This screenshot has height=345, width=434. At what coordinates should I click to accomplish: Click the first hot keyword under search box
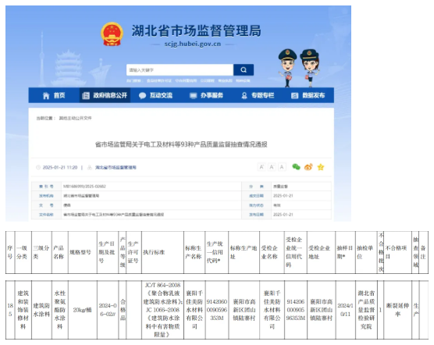coord(159,80)
